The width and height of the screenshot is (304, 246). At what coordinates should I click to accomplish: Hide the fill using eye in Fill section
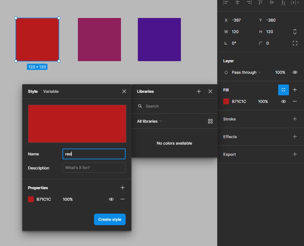[x=283, y=101]
